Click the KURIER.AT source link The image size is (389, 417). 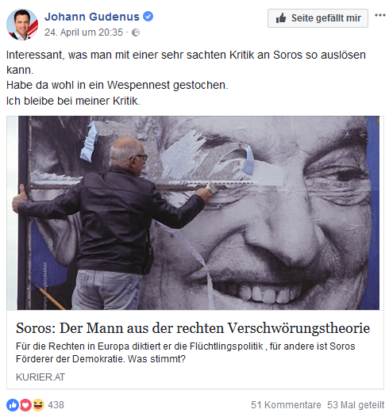pos(40,377)
